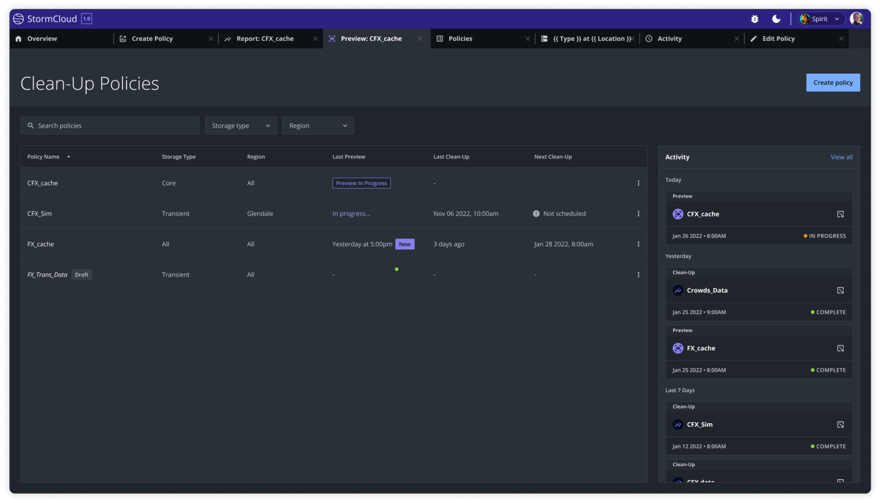The image size is (880, 503).
Task: Click the Create policy button
Action: tap(832, 82)
